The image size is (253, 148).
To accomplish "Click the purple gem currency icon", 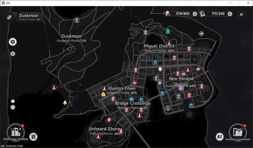I will tap(167, 14).
